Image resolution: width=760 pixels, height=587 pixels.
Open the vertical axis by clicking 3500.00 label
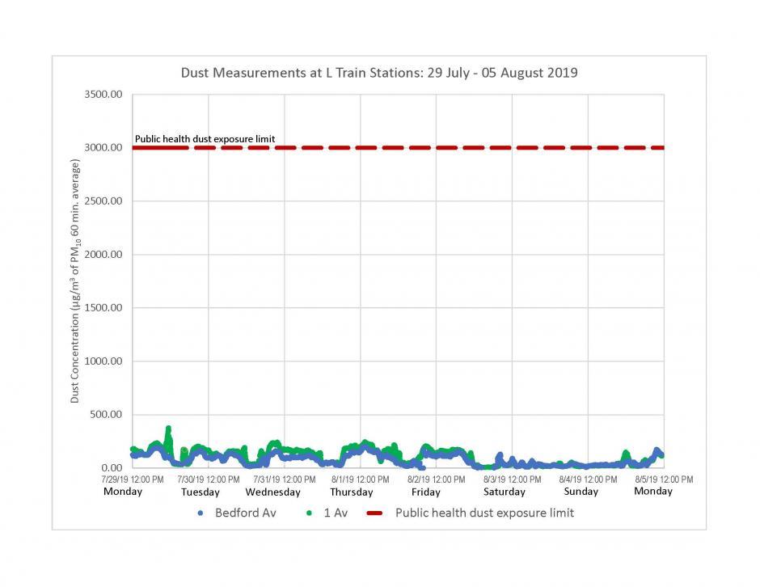(104, 93)
